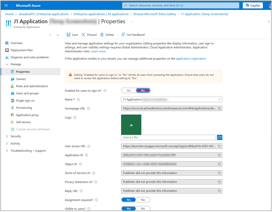Focus the Search resources, services, and docs box
The image size is (272, 212).
[x=181, y=5]
